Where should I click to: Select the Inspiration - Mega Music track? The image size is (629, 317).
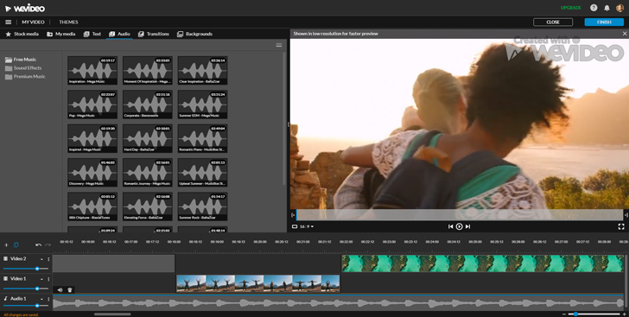point(92,70)
